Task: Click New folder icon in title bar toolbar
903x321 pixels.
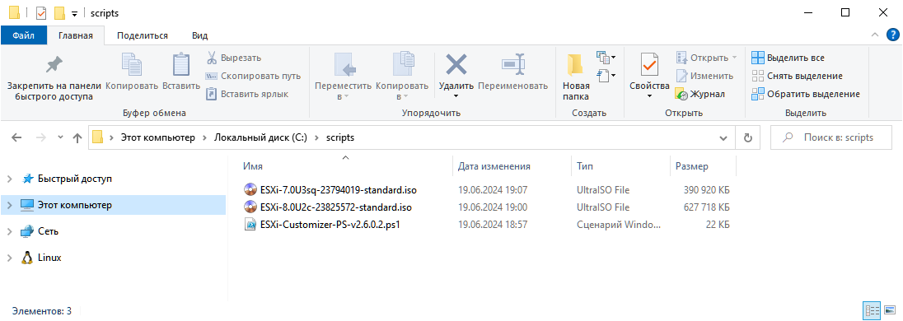Action: 59,12
